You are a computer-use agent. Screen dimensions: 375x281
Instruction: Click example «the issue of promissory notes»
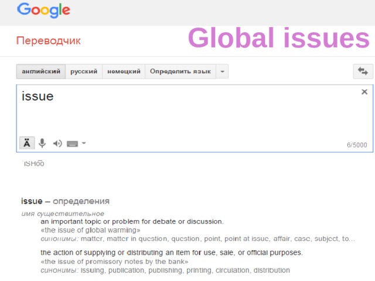(x=114, y=262)
